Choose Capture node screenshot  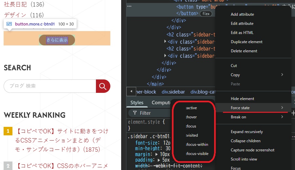click(x=253, y=150)
